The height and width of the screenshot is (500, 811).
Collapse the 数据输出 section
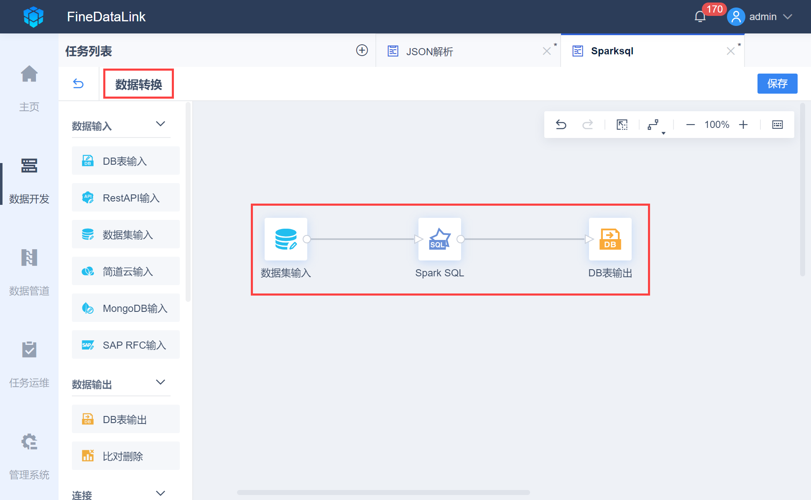coord(161,382)
